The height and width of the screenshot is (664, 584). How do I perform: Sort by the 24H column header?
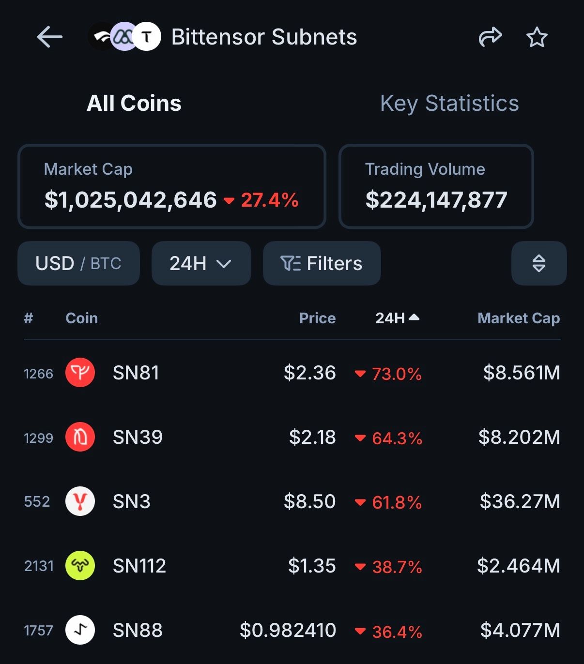[x=397, y=318]
